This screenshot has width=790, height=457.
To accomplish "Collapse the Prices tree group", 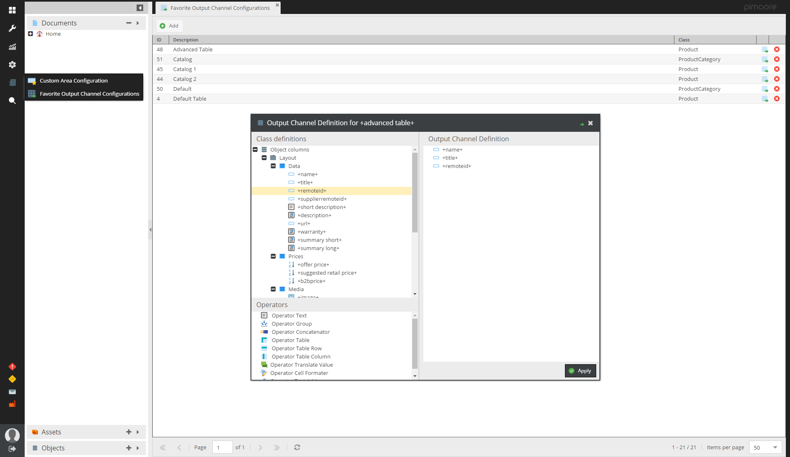I will 273,256.
